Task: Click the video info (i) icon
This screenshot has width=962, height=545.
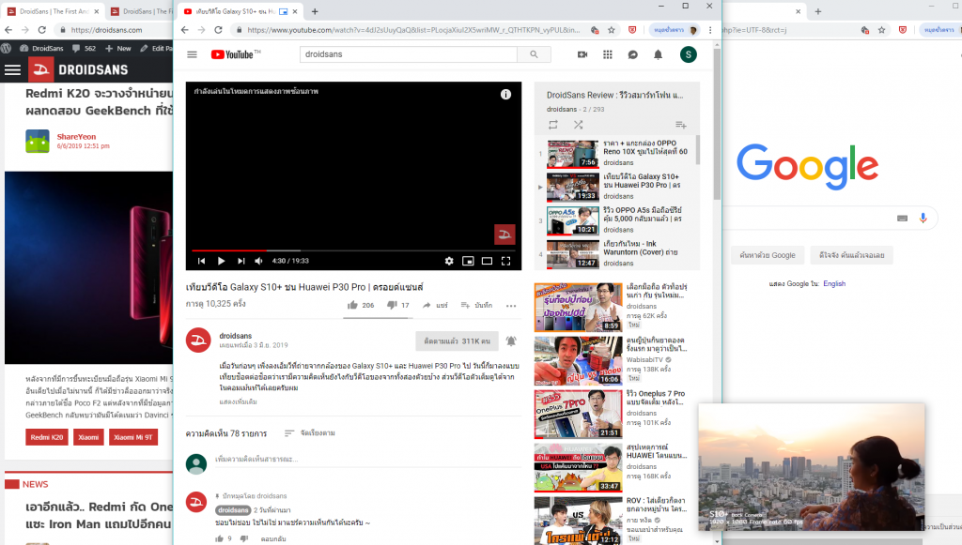Action: 505,95
